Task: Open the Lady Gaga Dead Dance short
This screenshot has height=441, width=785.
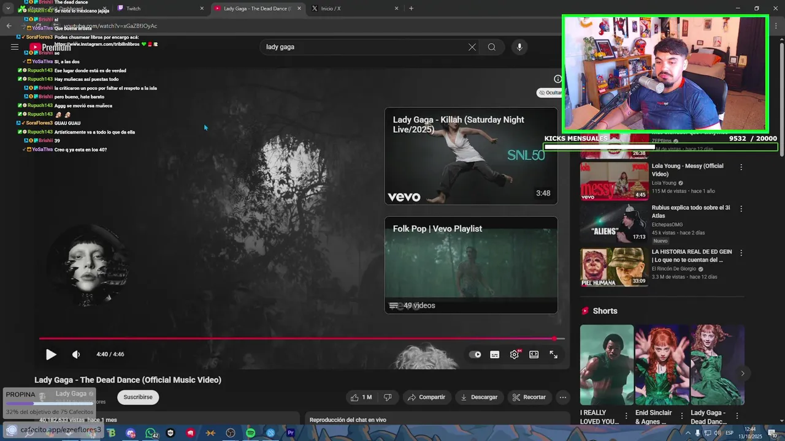Action: pos(718,365)
